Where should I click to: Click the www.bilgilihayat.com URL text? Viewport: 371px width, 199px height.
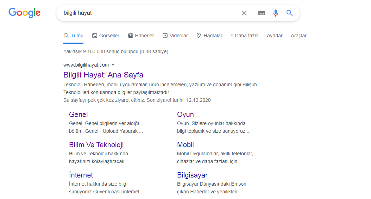[x=86, y=65]
